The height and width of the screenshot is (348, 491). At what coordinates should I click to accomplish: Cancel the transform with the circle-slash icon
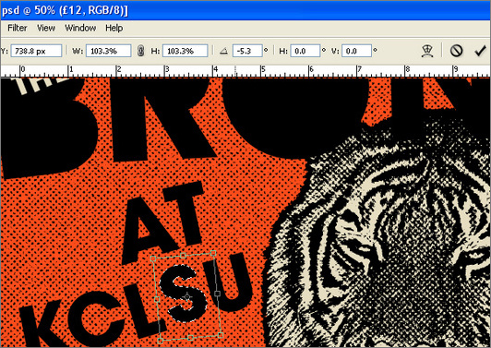click(x=456, y=51)
